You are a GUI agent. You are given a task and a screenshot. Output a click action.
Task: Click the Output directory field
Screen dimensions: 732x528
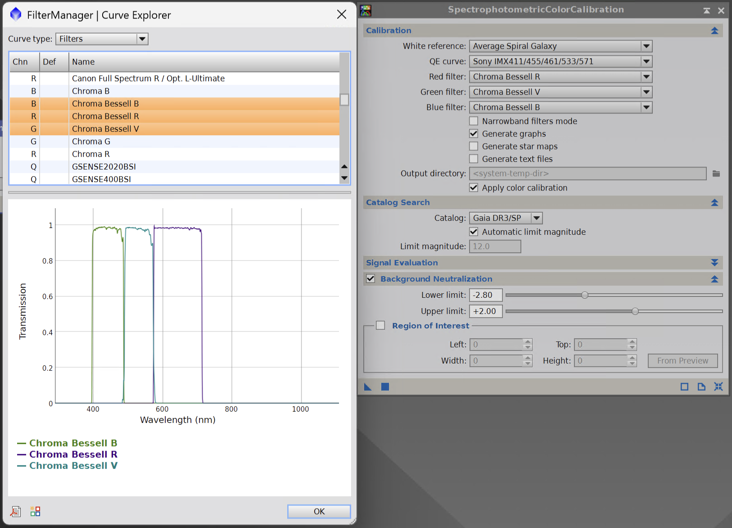point(587,173)
